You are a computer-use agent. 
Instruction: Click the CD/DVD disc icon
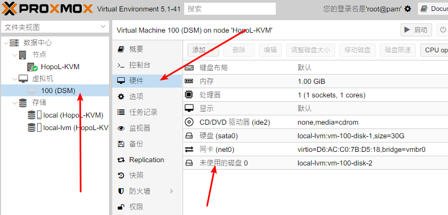[189, 122]
